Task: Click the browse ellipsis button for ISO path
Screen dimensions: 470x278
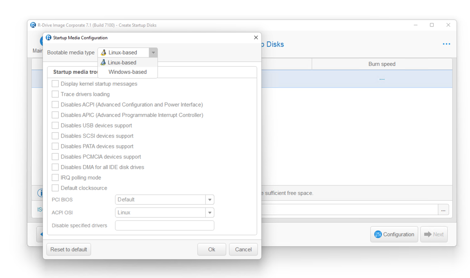Action: pos(443,210)
